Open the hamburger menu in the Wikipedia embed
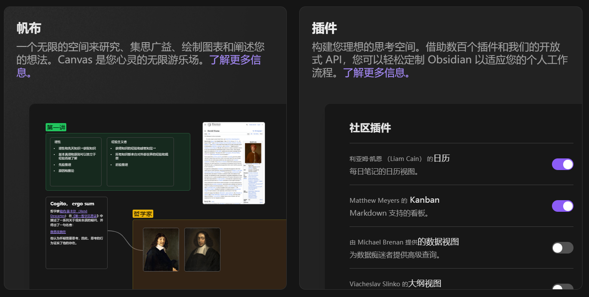Screen dimensions: 589x297 [205, 125]
